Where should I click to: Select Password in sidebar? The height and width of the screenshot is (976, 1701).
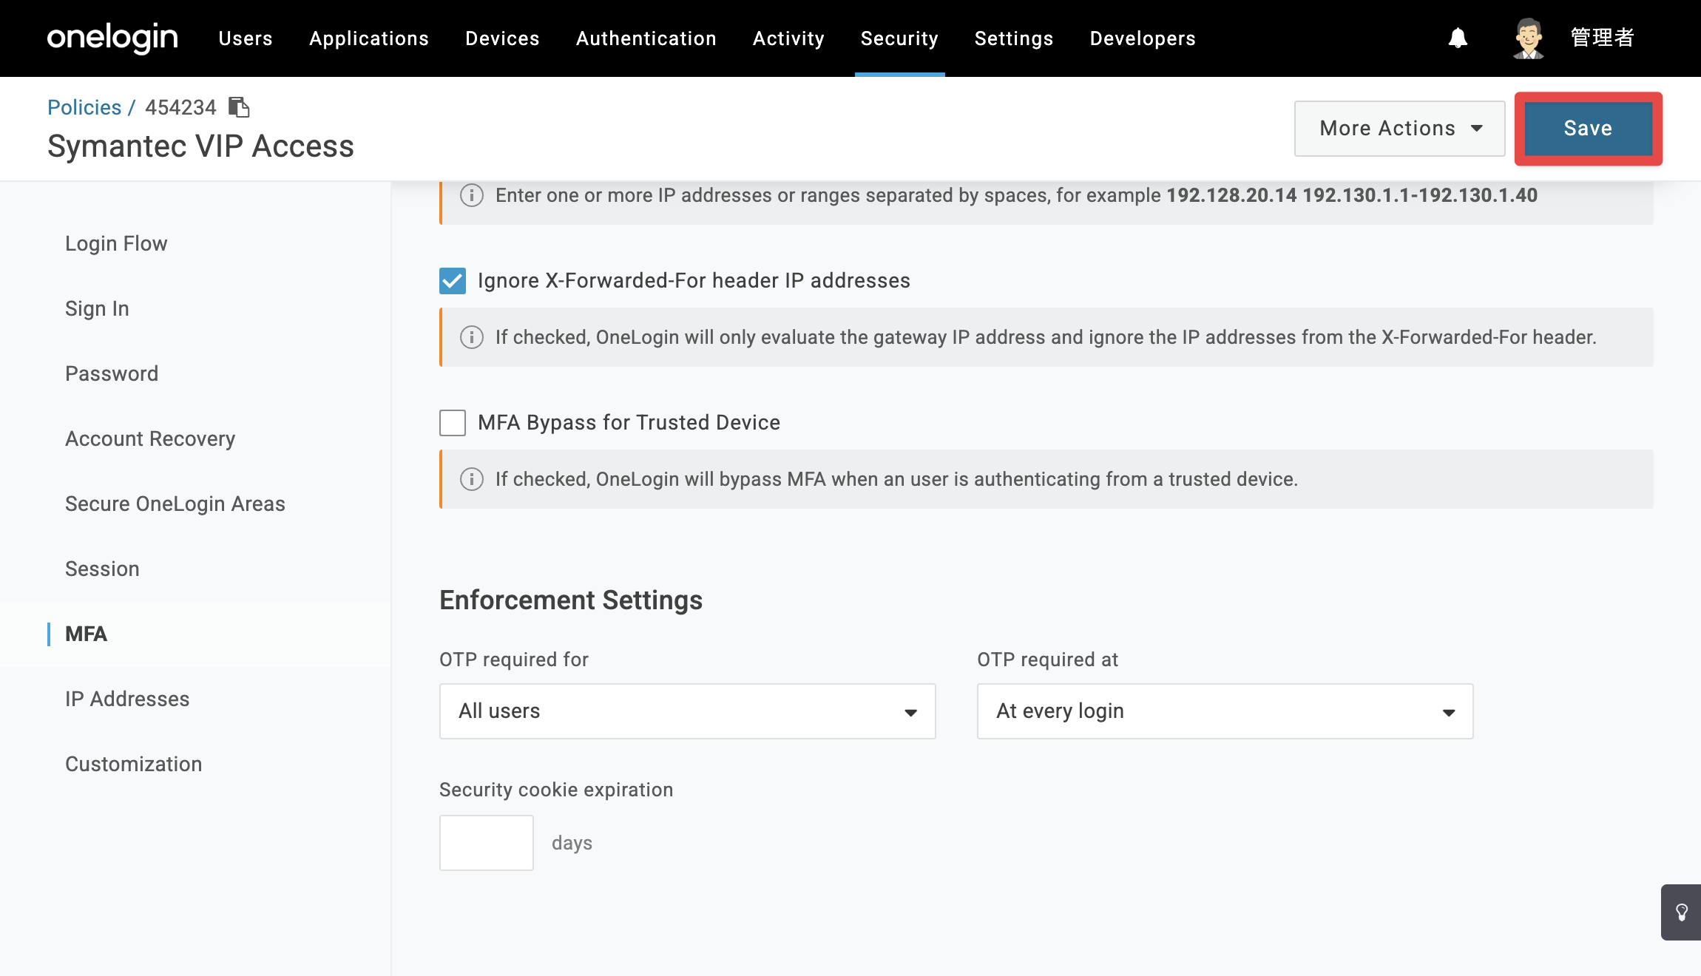coord(112,373)
